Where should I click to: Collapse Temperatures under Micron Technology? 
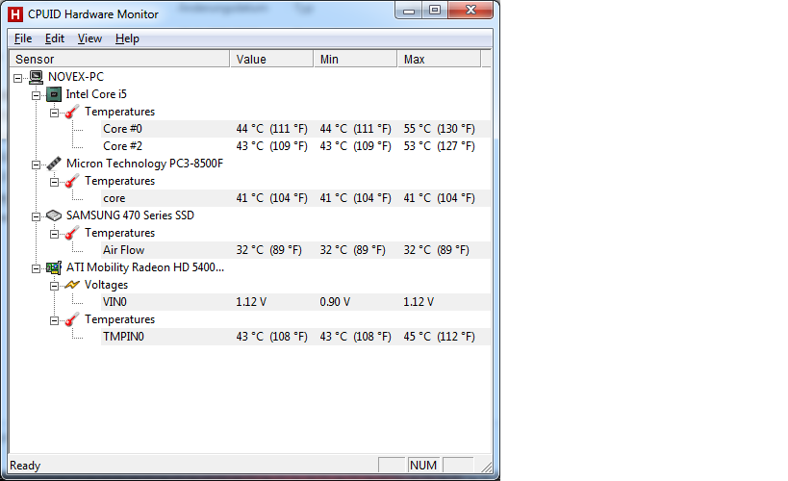coord(54,182)
